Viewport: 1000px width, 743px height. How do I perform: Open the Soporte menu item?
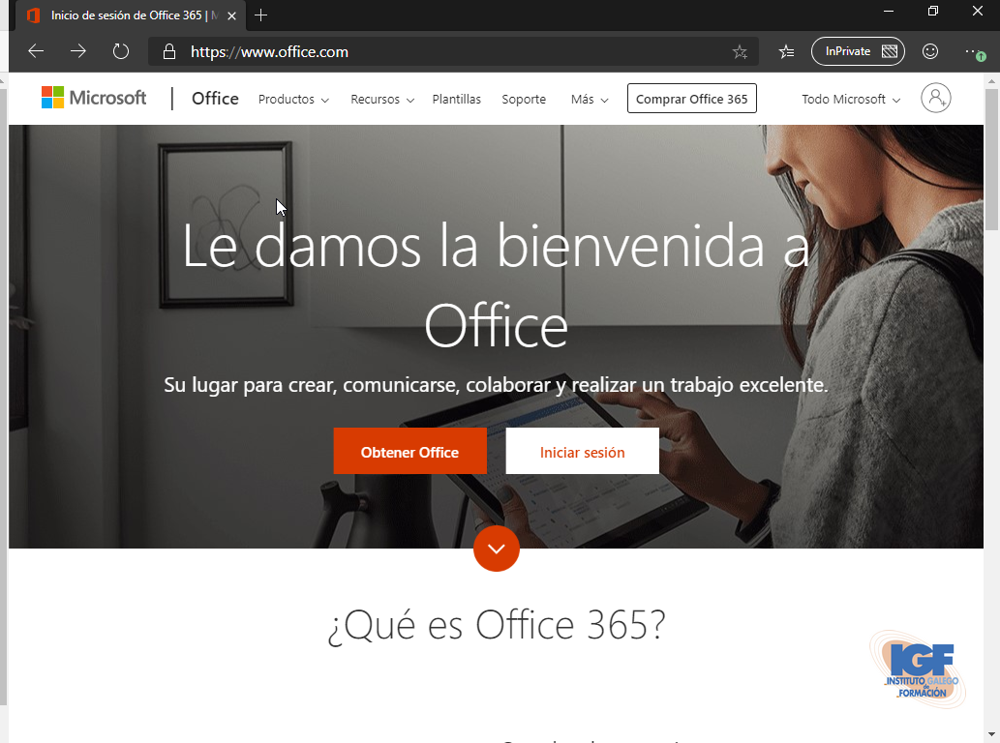click(524, 100)
